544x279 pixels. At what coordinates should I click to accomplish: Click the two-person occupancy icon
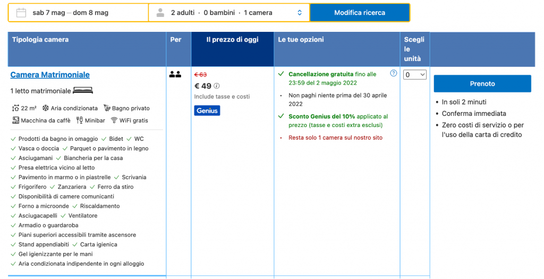[x=175, y=74]
